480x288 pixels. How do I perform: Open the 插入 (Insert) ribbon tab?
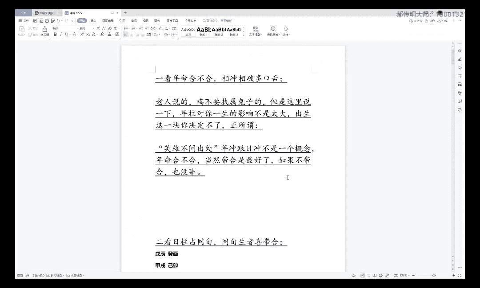pyautogui.click(x=93, y=21)
